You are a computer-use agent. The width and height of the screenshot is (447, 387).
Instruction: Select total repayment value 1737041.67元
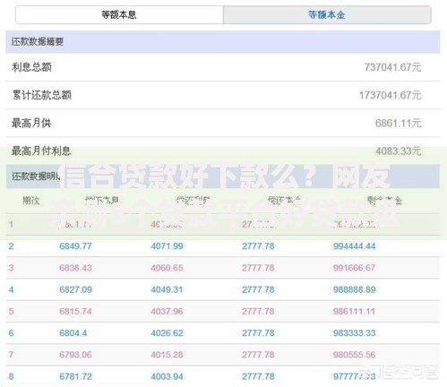(x=391, y=95)
